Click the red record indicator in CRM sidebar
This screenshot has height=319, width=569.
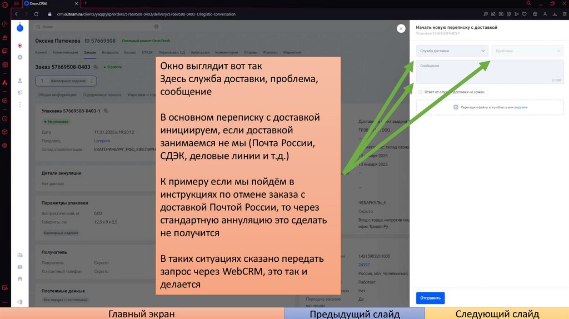point(20,46)
